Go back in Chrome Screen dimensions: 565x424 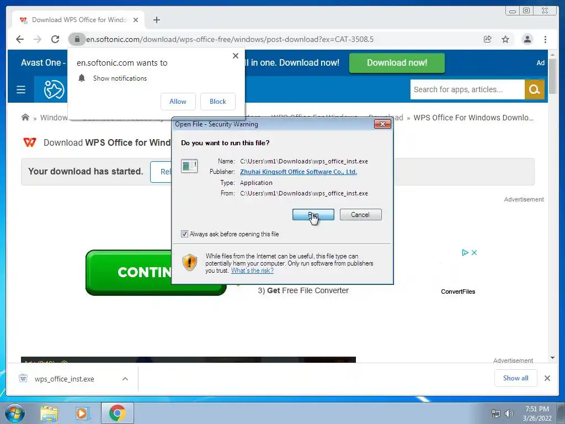(x=20, y=39)
